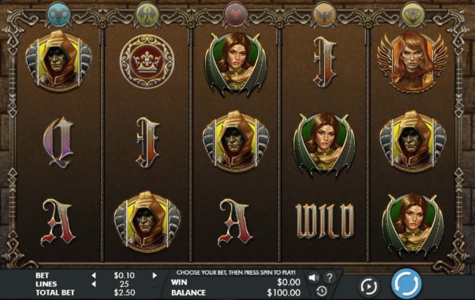Click the purple Q symbol on reel one
This screenshot has width=475, height=300.
58,143
